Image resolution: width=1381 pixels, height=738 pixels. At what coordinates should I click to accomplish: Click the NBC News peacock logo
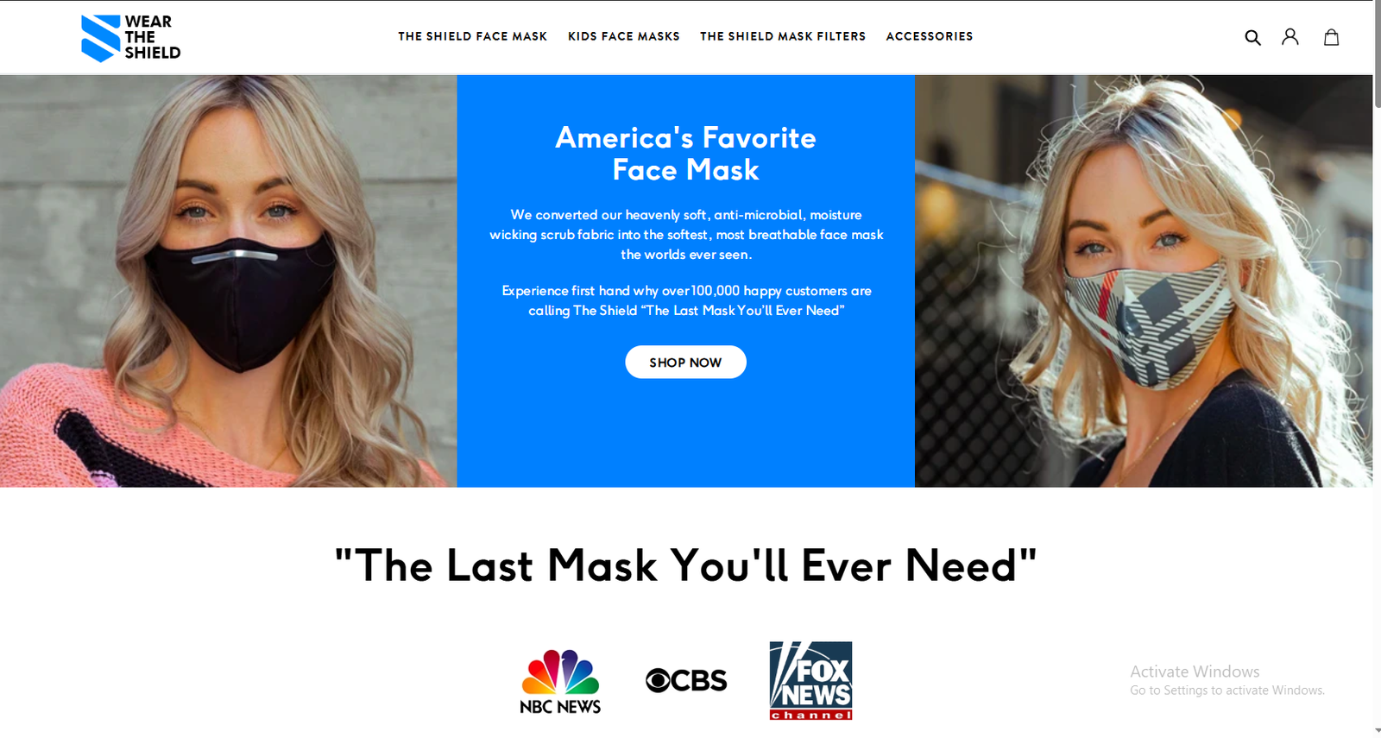[560, 682]
